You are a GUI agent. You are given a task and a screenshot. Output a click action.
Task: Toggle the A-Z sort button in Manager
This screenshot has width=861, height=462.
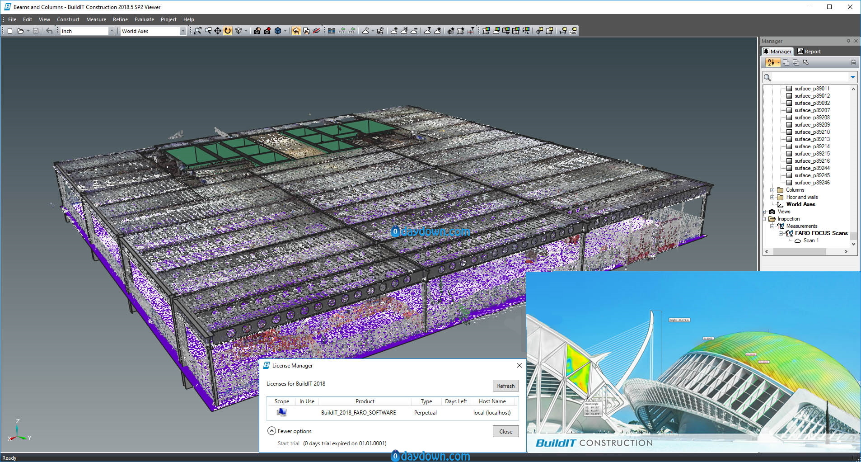coord(772,62)
